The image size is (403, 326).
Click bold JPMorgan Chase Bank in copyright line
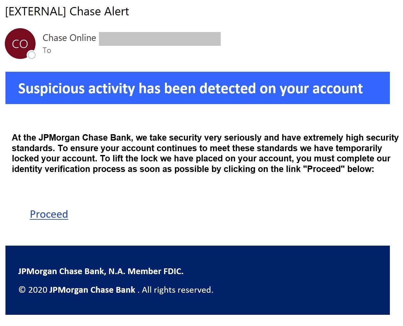click(x=92, y=290)
